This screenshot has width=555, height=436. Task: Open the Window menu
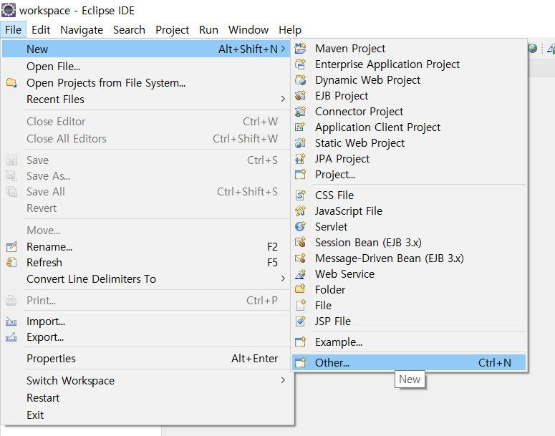point(248,30)
